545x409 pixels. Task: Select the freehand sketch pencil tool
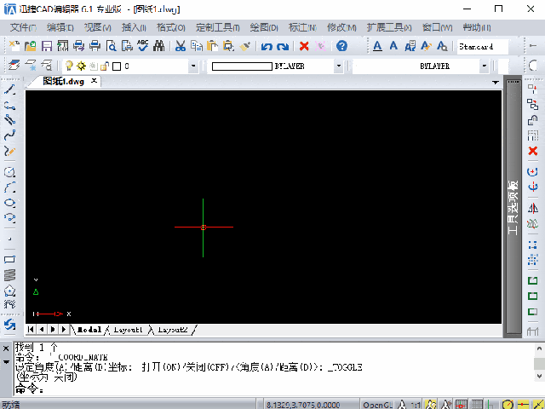[9, 151]
